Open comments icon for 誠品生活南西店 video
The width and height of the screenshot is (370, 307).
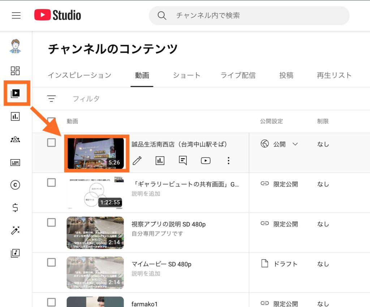click(x=183, y=161)
